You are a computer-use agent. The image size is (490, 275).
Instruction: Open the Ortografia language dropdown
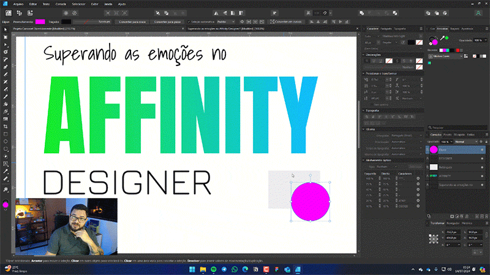click(x=407, y=136)
